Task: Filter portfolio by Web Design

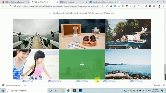Action: (58, 13)
